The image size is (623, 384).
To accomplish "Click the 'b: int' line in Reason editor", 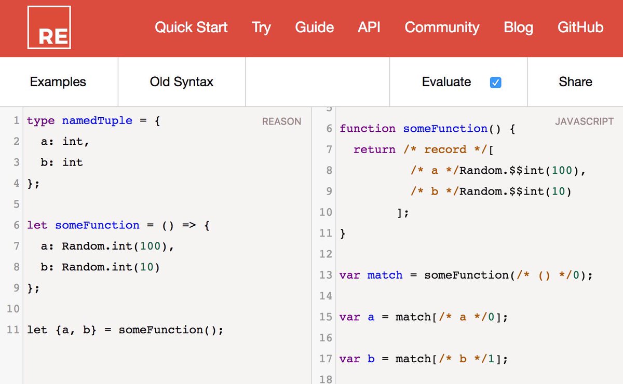I will (62, 162).
